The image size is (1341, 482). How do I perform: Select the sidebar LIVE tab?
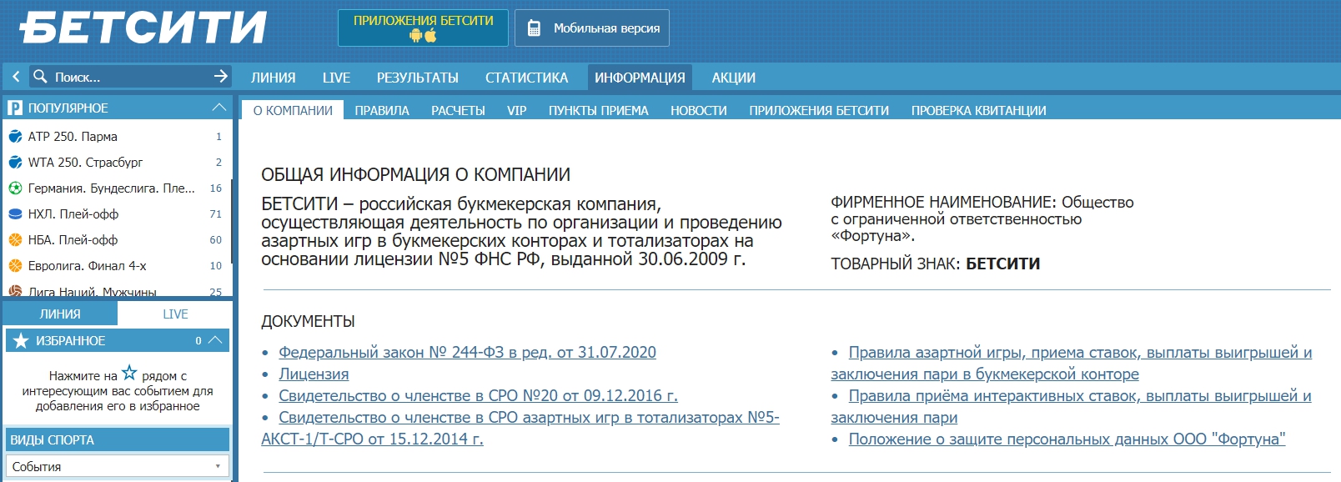click(x=175, y=314)
